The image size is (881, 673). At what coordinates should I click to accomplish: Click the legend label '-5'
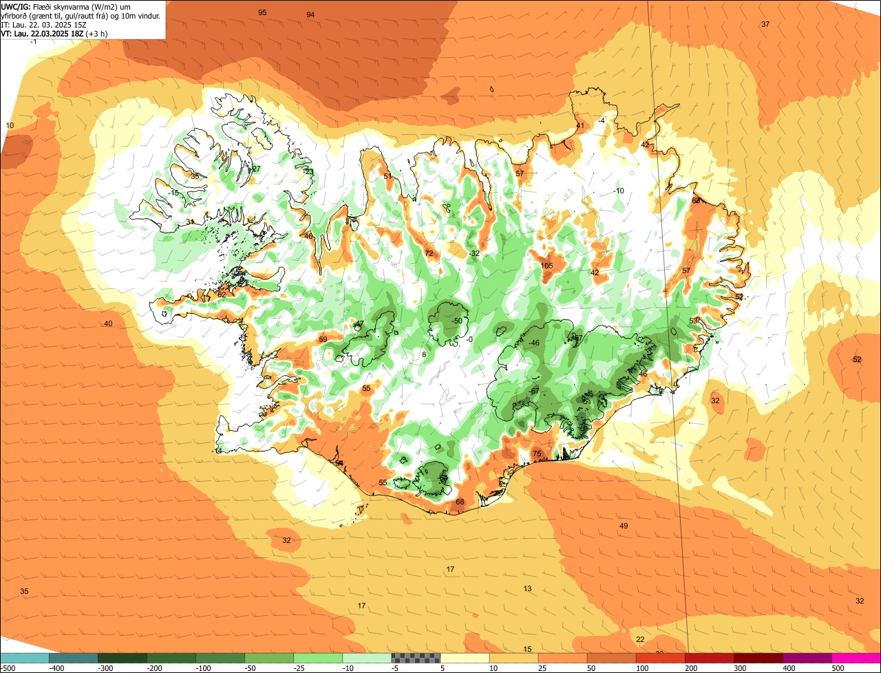pyautogui.click(x=395, y=668)
